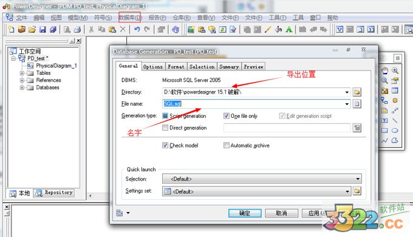
Task: Switch to 本地 browser tab
Action: pos(19,193)
